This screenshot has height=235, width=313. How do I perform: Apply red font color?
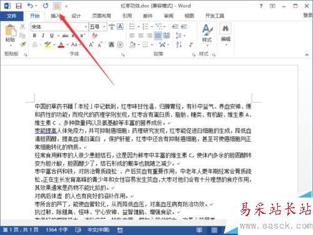pos(61,44)
